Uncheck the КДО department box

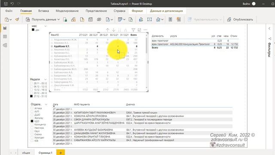pyautogui.click(x=32, y=121)
